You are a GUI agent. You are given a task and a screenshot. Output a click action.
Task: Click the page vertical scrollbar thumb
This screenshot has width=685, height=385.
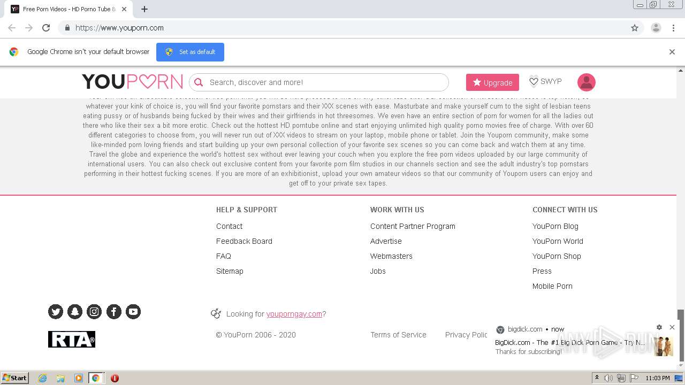[681, 335]
